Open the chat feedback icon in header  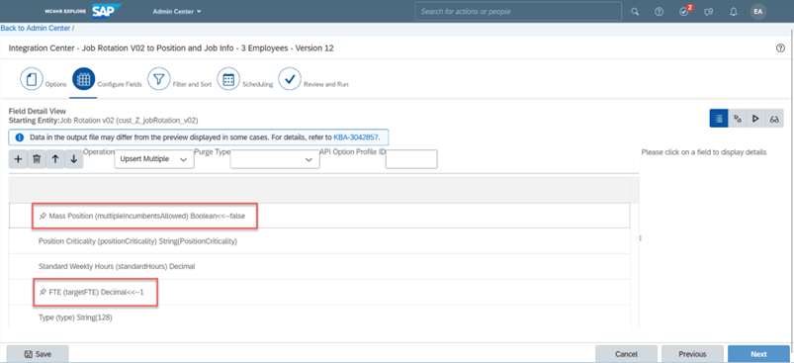click(x=709, y=12)
